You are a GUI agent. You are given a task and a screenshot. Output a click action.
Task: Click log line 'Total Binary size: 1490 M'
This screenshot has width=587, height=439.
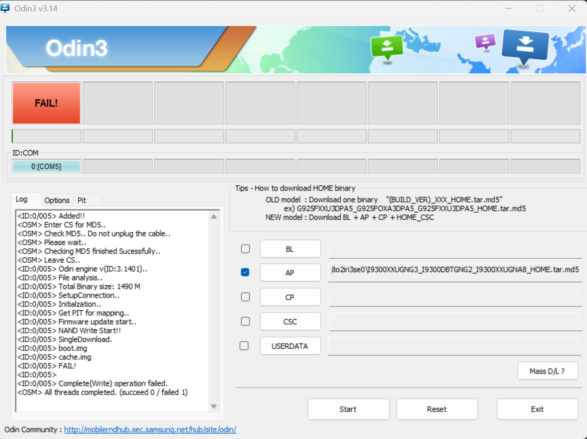click(x=79, y=286)
